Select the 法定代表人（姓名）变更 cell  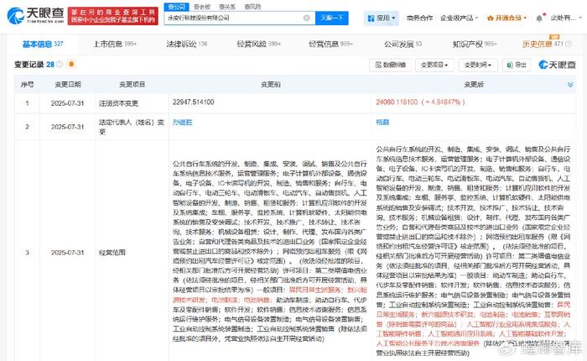coord(132,127)
